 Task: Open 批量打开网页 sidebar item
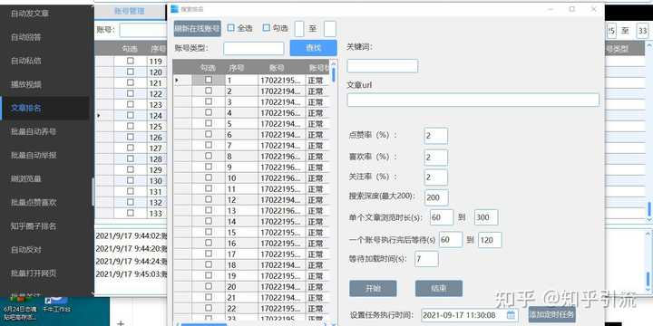point(34,273)
